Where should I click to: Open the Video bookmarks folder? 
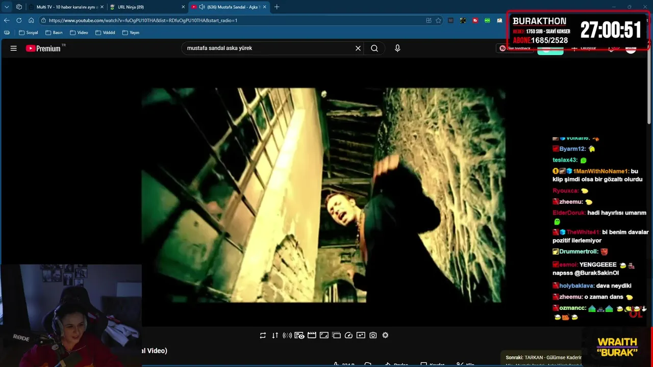point(79,33)
